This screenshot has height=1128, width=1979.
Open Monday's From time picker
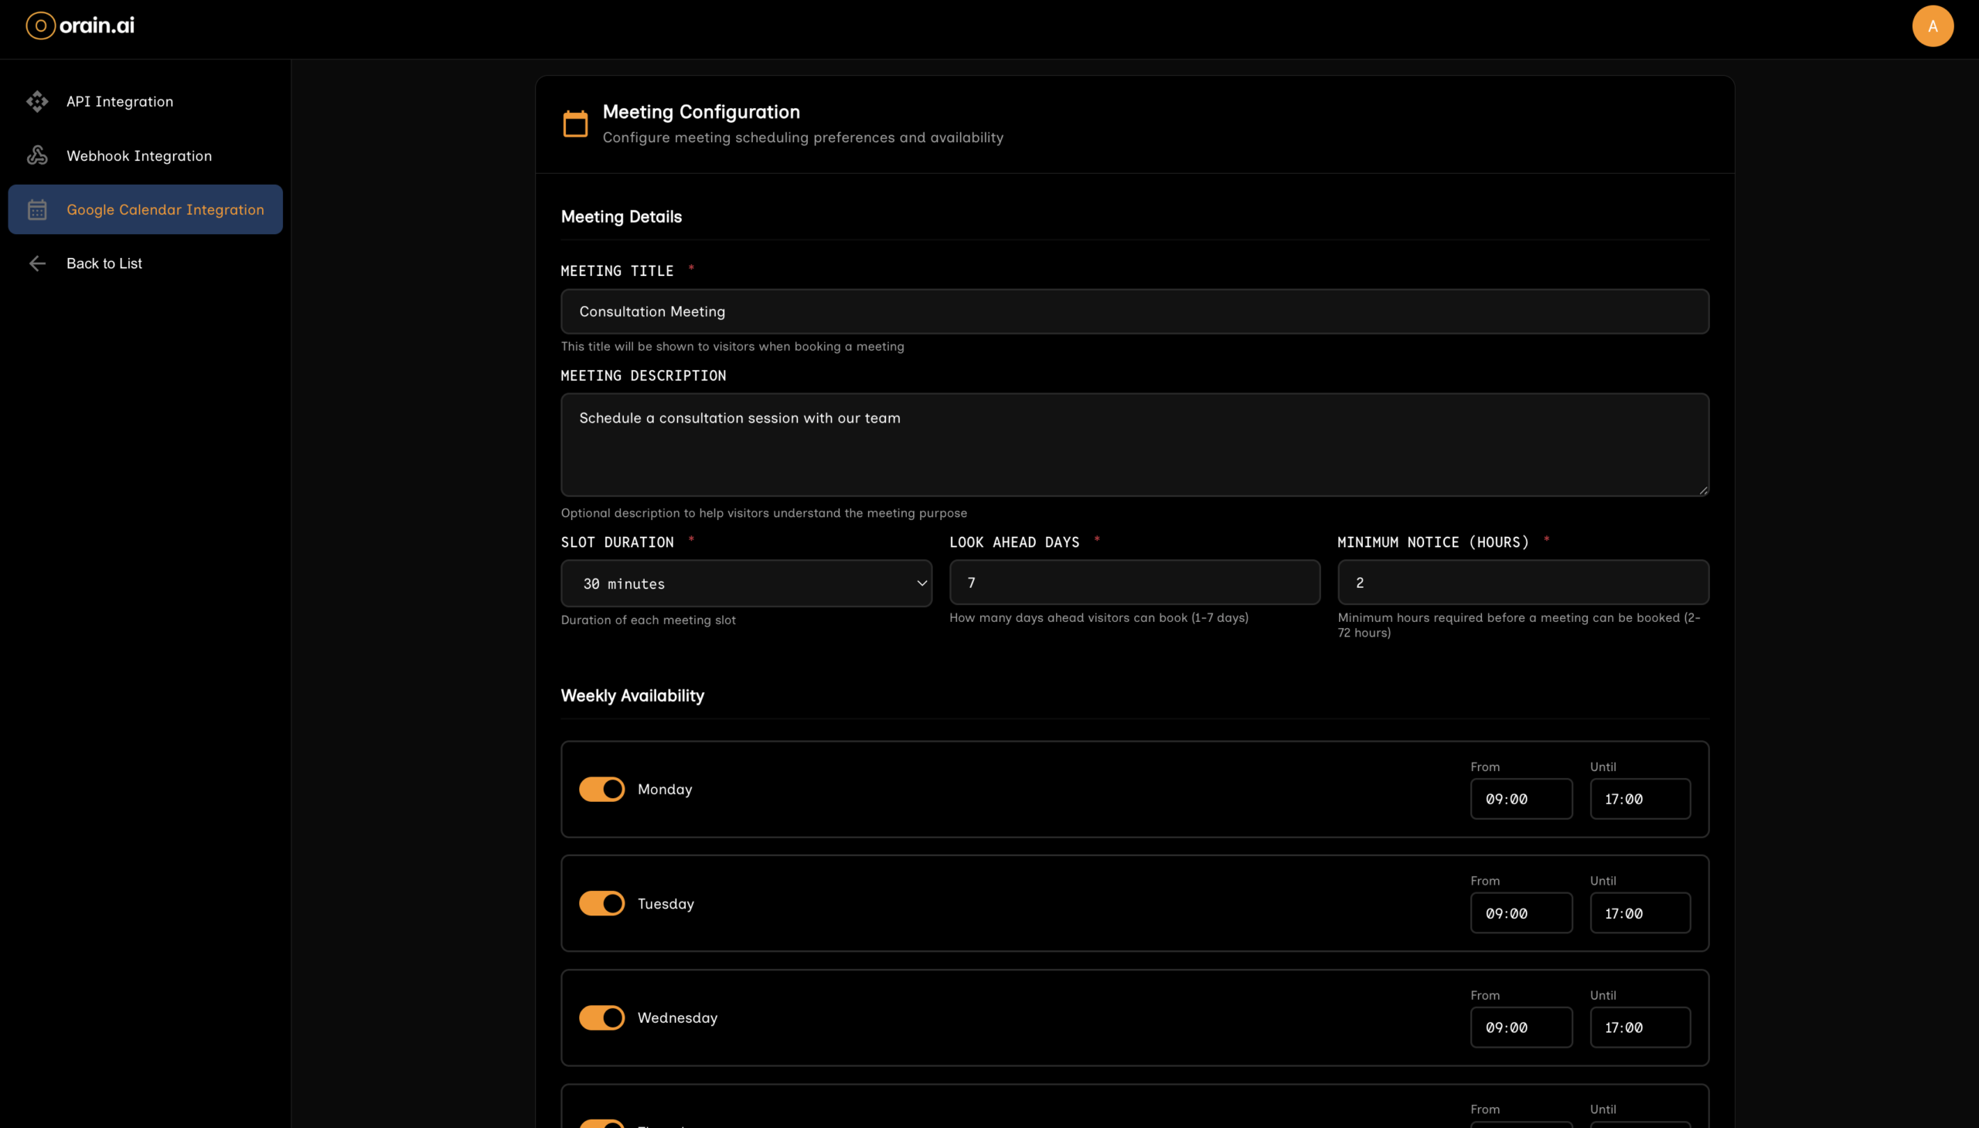tap(1520, 799)
